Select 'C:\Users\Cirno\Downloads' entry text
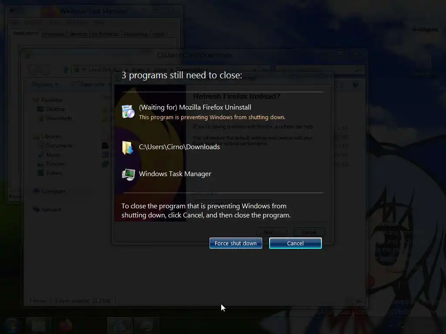Screen dimensions: 446x334 [179, 147]
